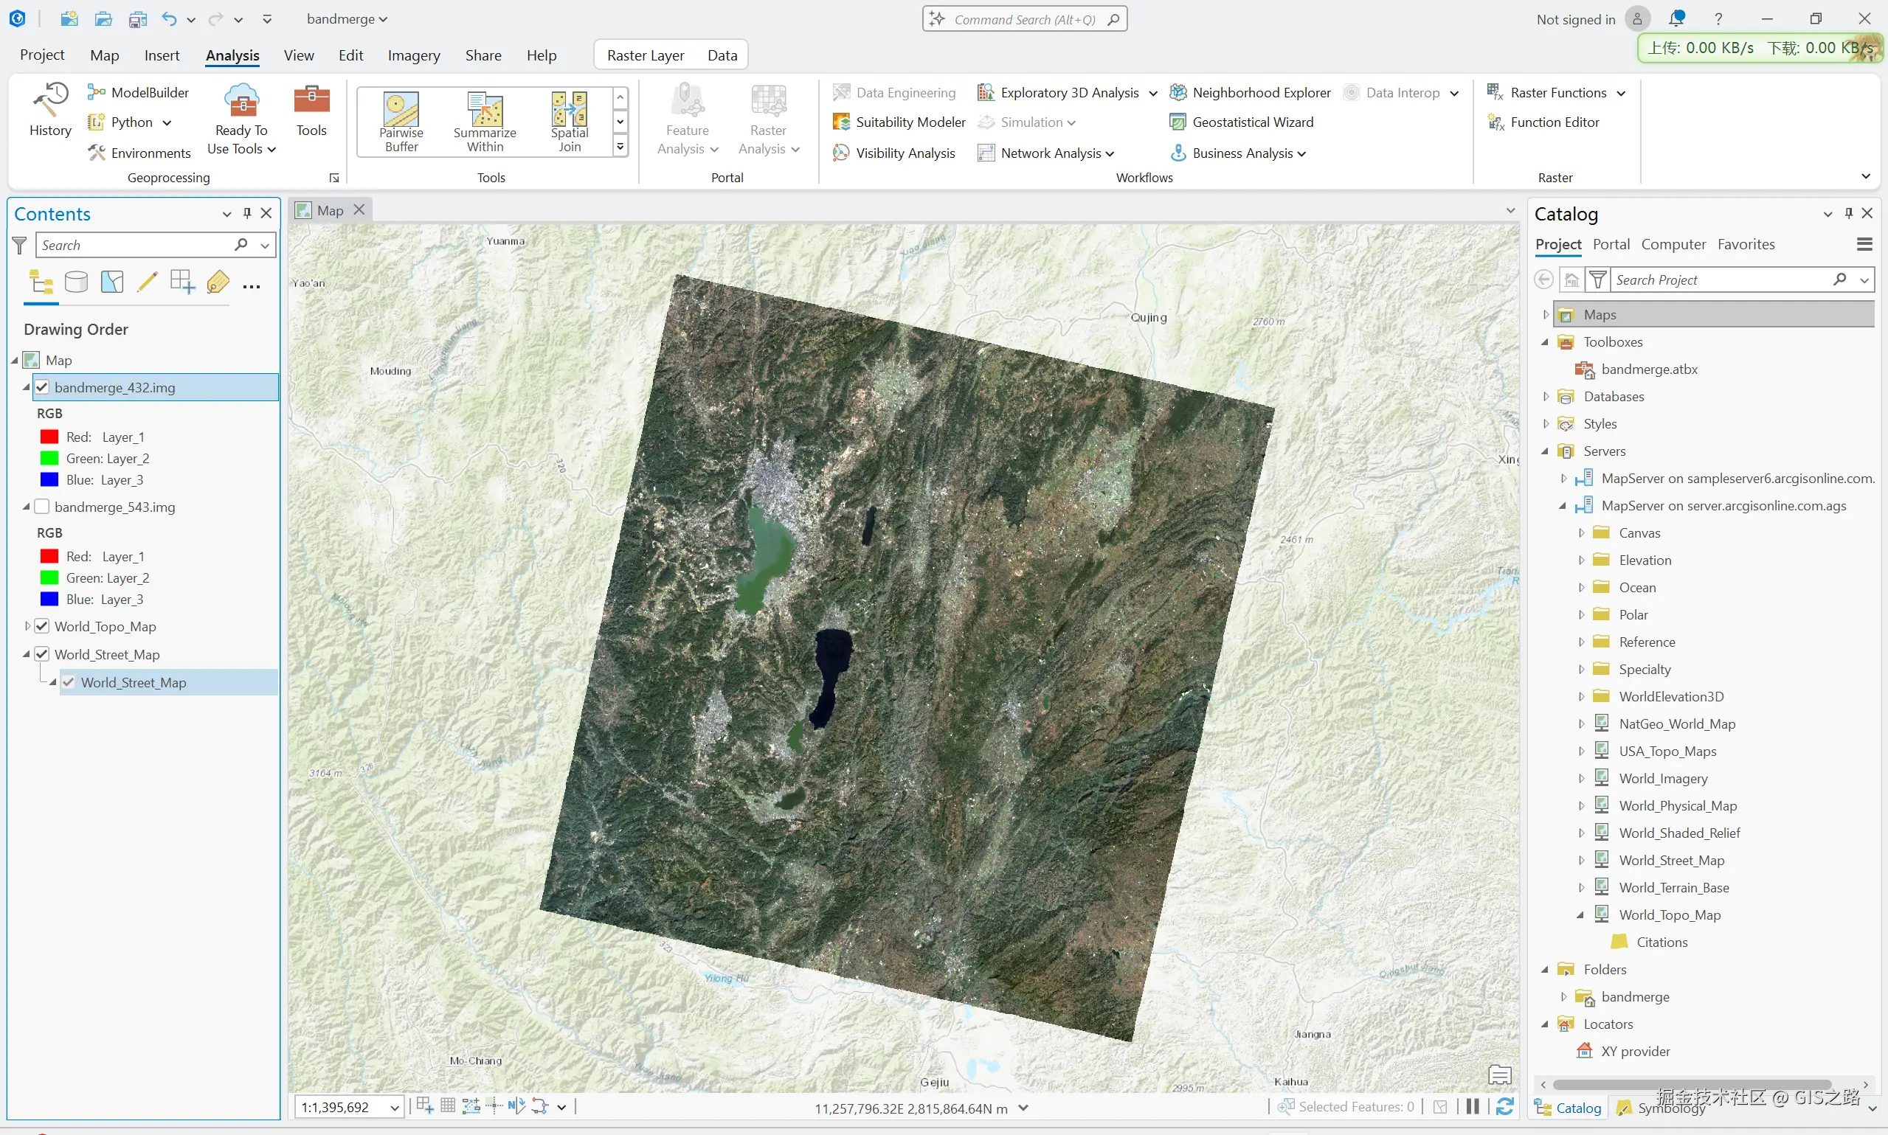The height and width of the screenshot is (1135, 1888).
Task: Click the List By Editing pencil icon
Action: click(x=147, y=283)
